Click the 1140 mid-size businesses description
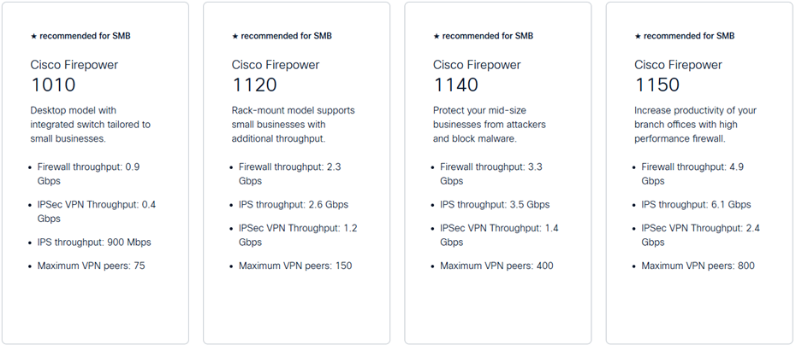The height and width of the screenshot is (345, 796). pos(489,125)
